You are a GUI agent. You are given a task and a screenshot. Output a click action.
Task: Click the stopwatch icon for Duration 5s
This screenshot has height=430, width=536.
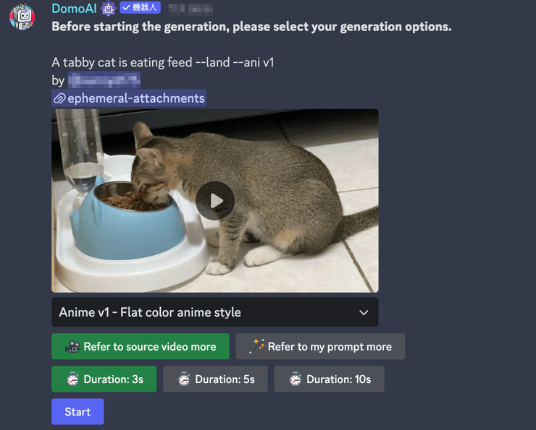tap(184, 379)
